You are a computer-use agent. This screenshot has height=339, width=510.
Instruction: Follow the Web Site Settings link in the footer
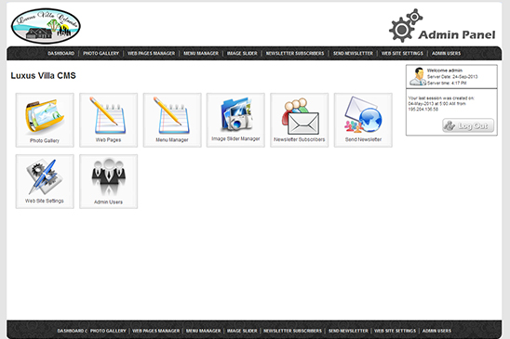click(396, 331)
